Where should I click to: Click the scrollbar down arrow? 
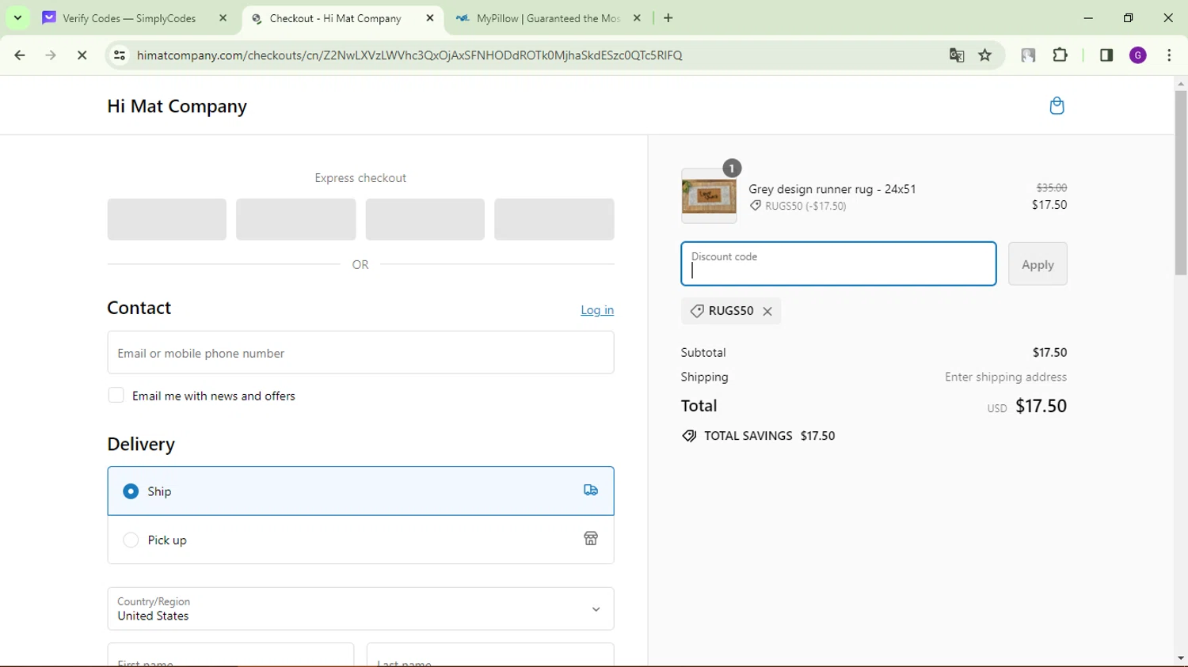[x=1181, y=658]
